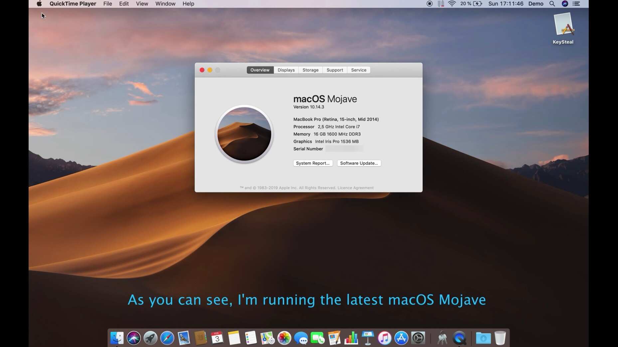Launch Keychain Access from the Dock
The width and height of the screenshot is (618, 347).
click(442, 338)
